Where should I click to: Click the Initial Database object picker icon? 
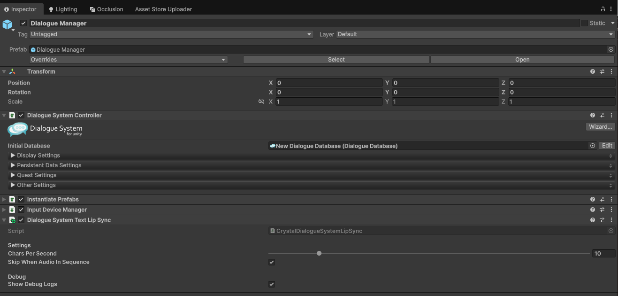[x=593, y=146]
